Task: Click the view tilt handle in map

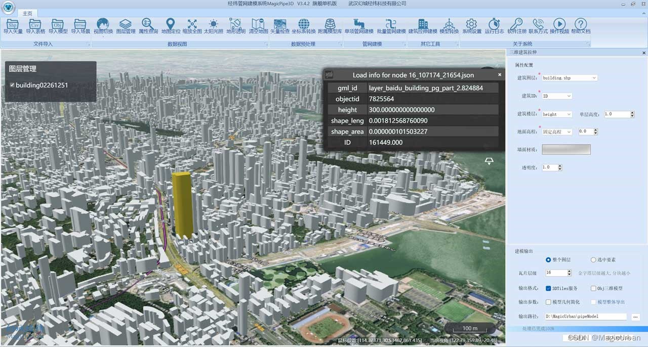Action: [x=489, y=161]
